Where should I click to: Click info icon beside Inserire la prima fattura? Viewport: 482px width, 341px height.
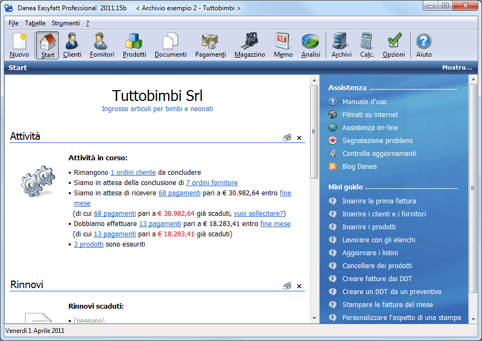(x=333, y=201)
